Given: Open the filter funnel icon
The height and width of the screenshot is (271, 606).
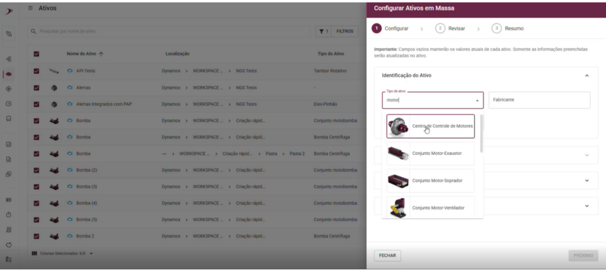Looking at the screenshot, I should [x=321, y=31].
